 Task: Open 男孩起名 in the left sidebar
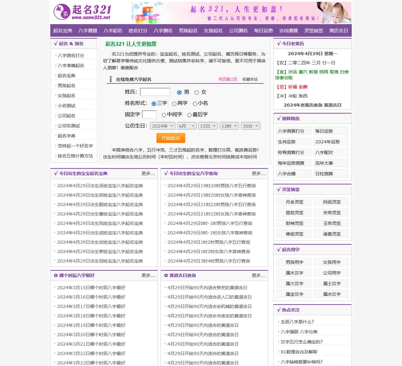[66, 85]
